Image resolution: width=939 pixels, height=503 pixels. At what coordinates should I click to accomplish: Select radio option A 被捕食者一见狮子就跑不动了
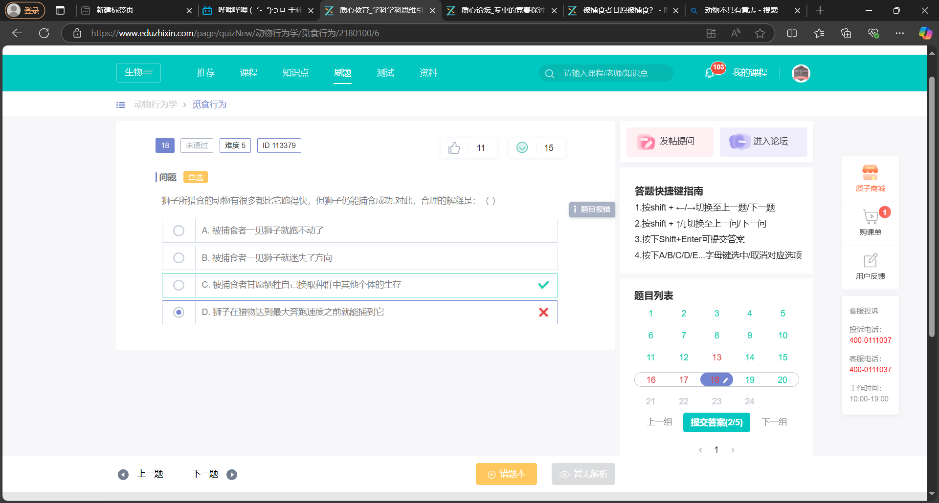179,231
